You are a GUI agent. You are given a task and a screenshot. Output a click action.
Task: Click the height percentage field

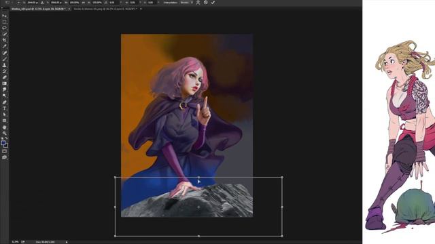click(x=97, y=3)
